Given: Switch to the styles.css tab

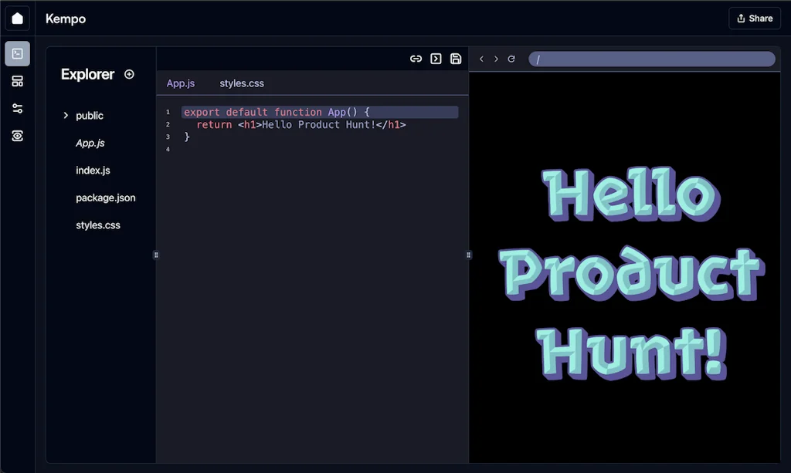Looking at the screenshot, I should (241, 83).
